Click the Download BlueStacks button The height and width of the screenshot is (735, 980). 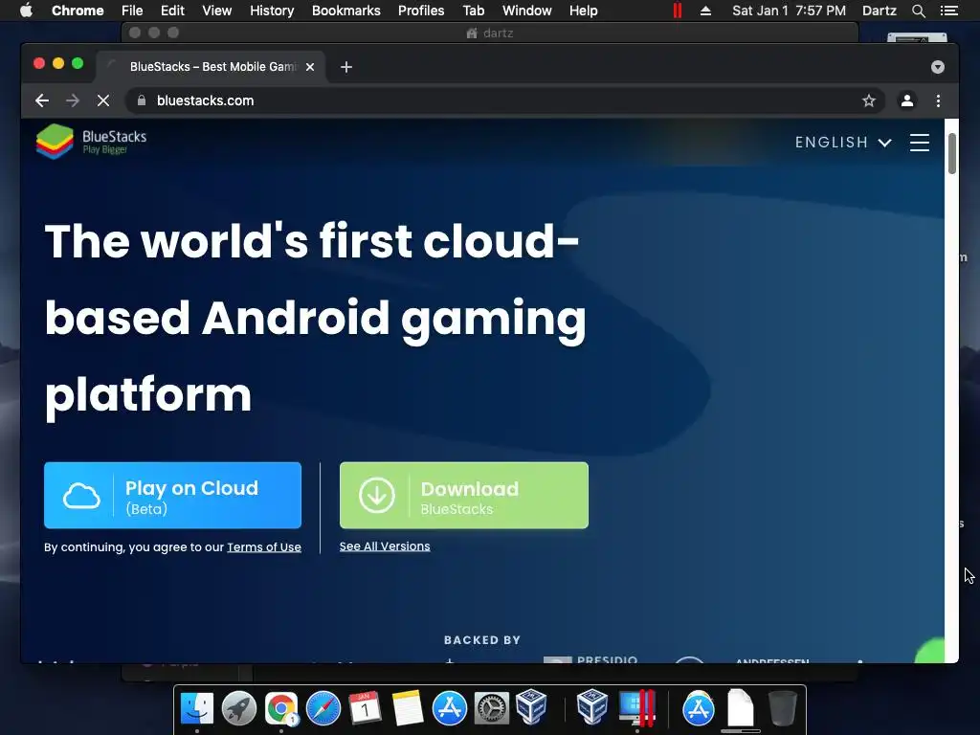pos(464,496)
